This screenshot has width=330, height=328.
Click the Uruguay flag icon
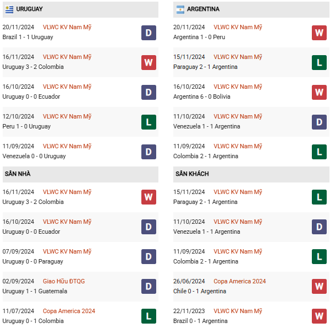pyautogui.click(x=9, y=9)
